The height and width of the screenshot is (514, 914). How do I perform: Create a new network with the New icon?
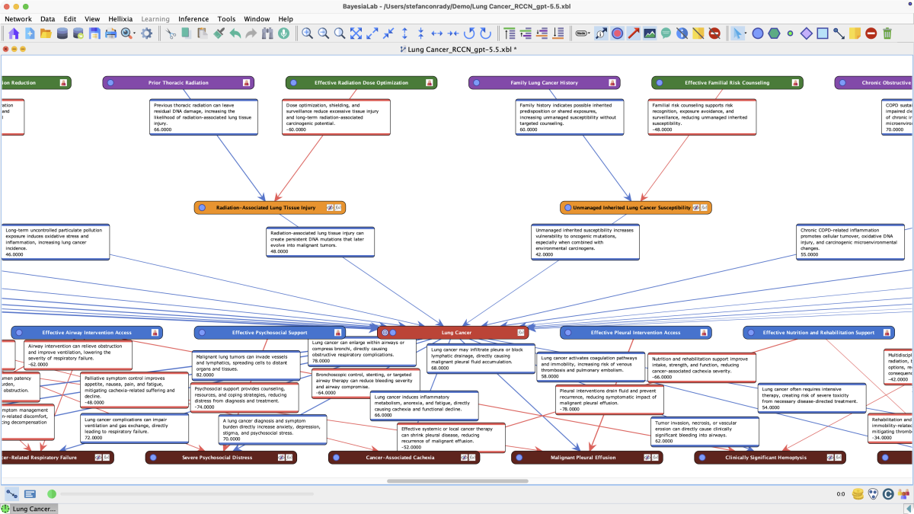(x=30, y=34)
